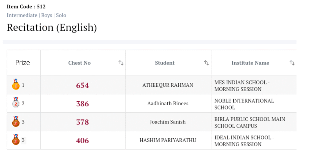The height and width of the screenshot is (157, 330).
Task: Click the NOBLE INTERNATIONAL SCHOOL institute cell
Action: 244,104
